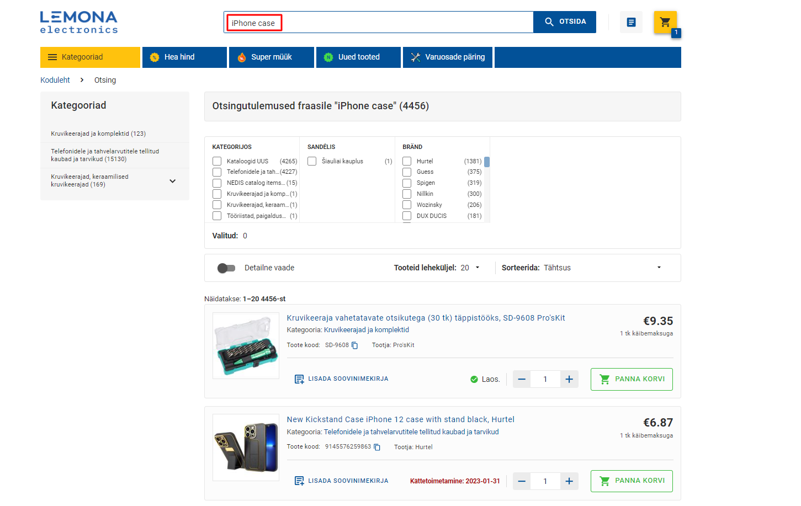Check the Tööriistad, paigaldus filter
This screenshot has height=506, width=801.
(x=217, y=216)
